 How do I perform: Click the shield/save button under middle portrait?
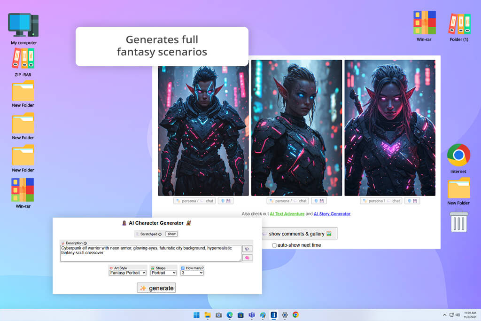point(319,201)
